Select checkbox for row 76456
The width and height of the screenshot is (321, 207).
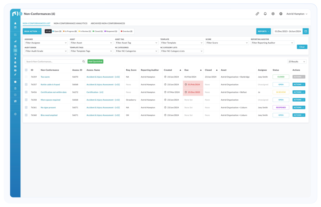pyautogui.click(x=26, y=92)
